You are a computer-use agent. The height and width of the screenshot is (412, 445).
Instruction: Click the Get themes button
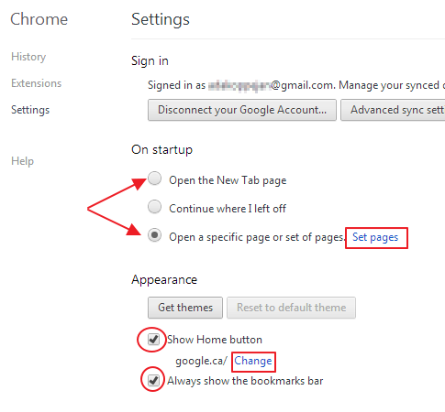click(x=185, y=308)
